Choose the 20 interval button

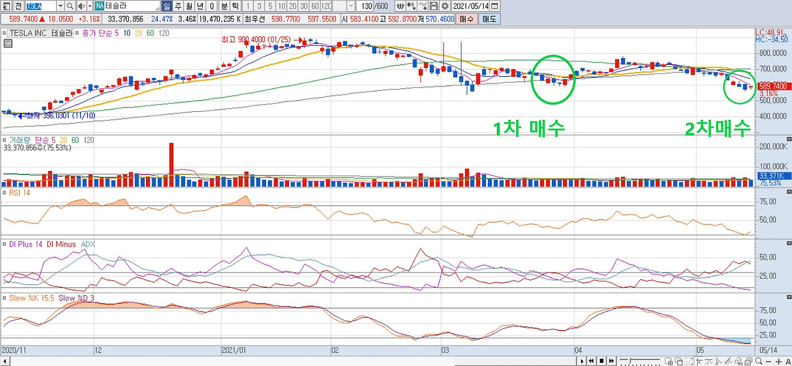coord(293,6)
